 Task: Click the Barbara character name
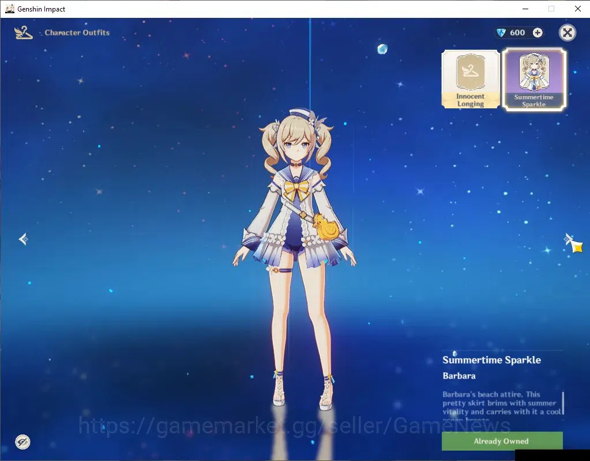(x=459, y=376)
